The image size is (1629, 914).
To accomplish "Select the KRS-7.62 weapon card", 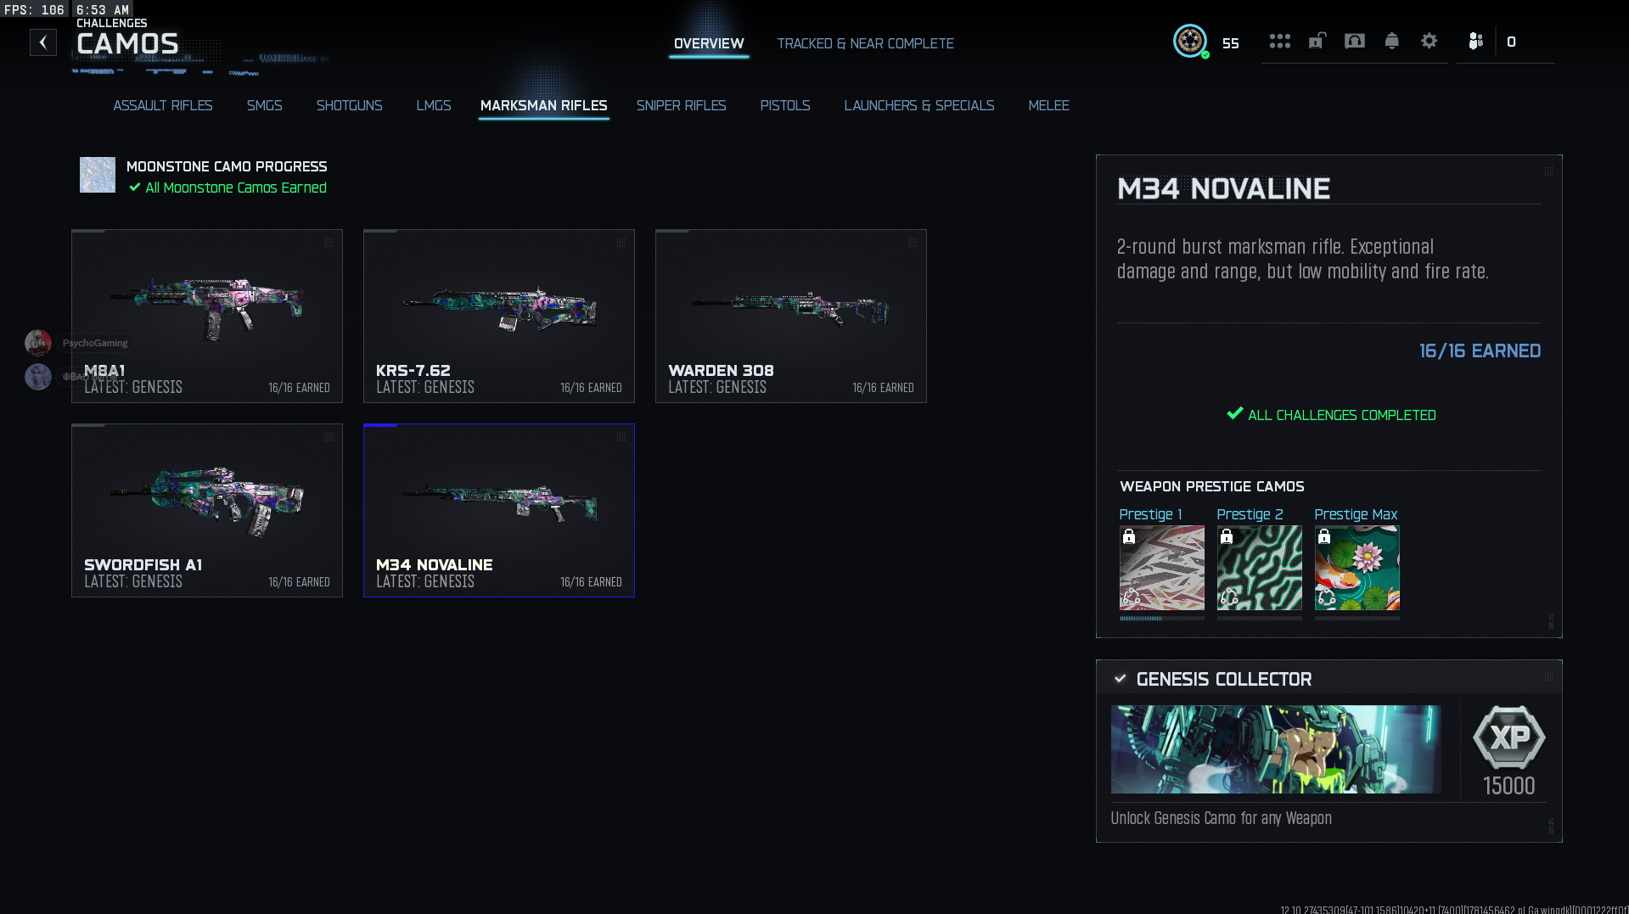I will [x=499, y=316].
